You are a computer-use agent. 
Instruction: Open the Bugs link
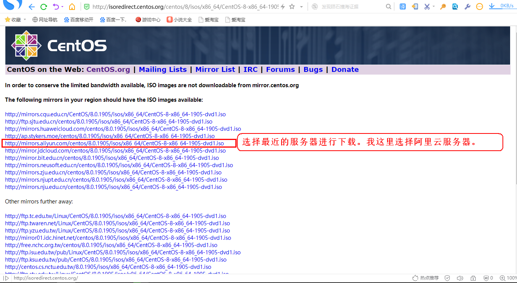pos(313,70)
